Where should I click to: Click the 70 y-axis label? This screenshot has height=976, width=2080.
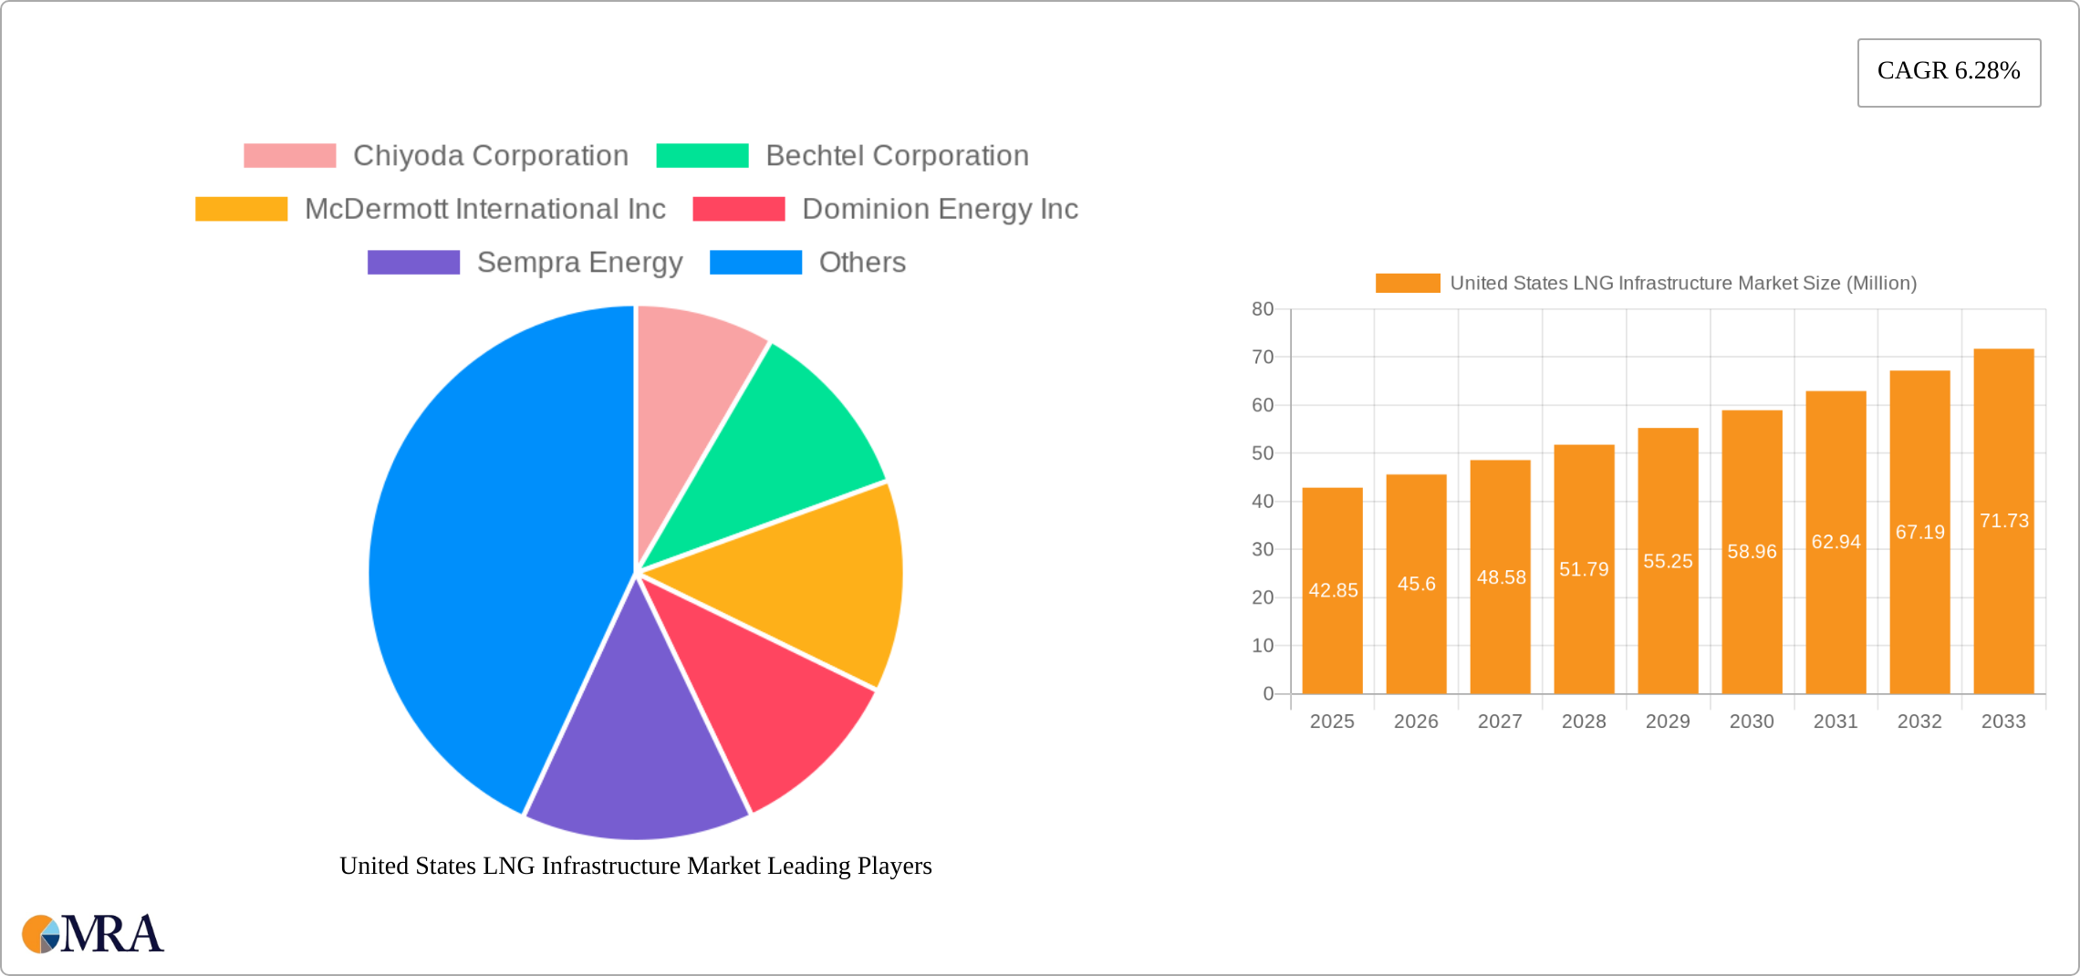click(x=1264, y=358)
